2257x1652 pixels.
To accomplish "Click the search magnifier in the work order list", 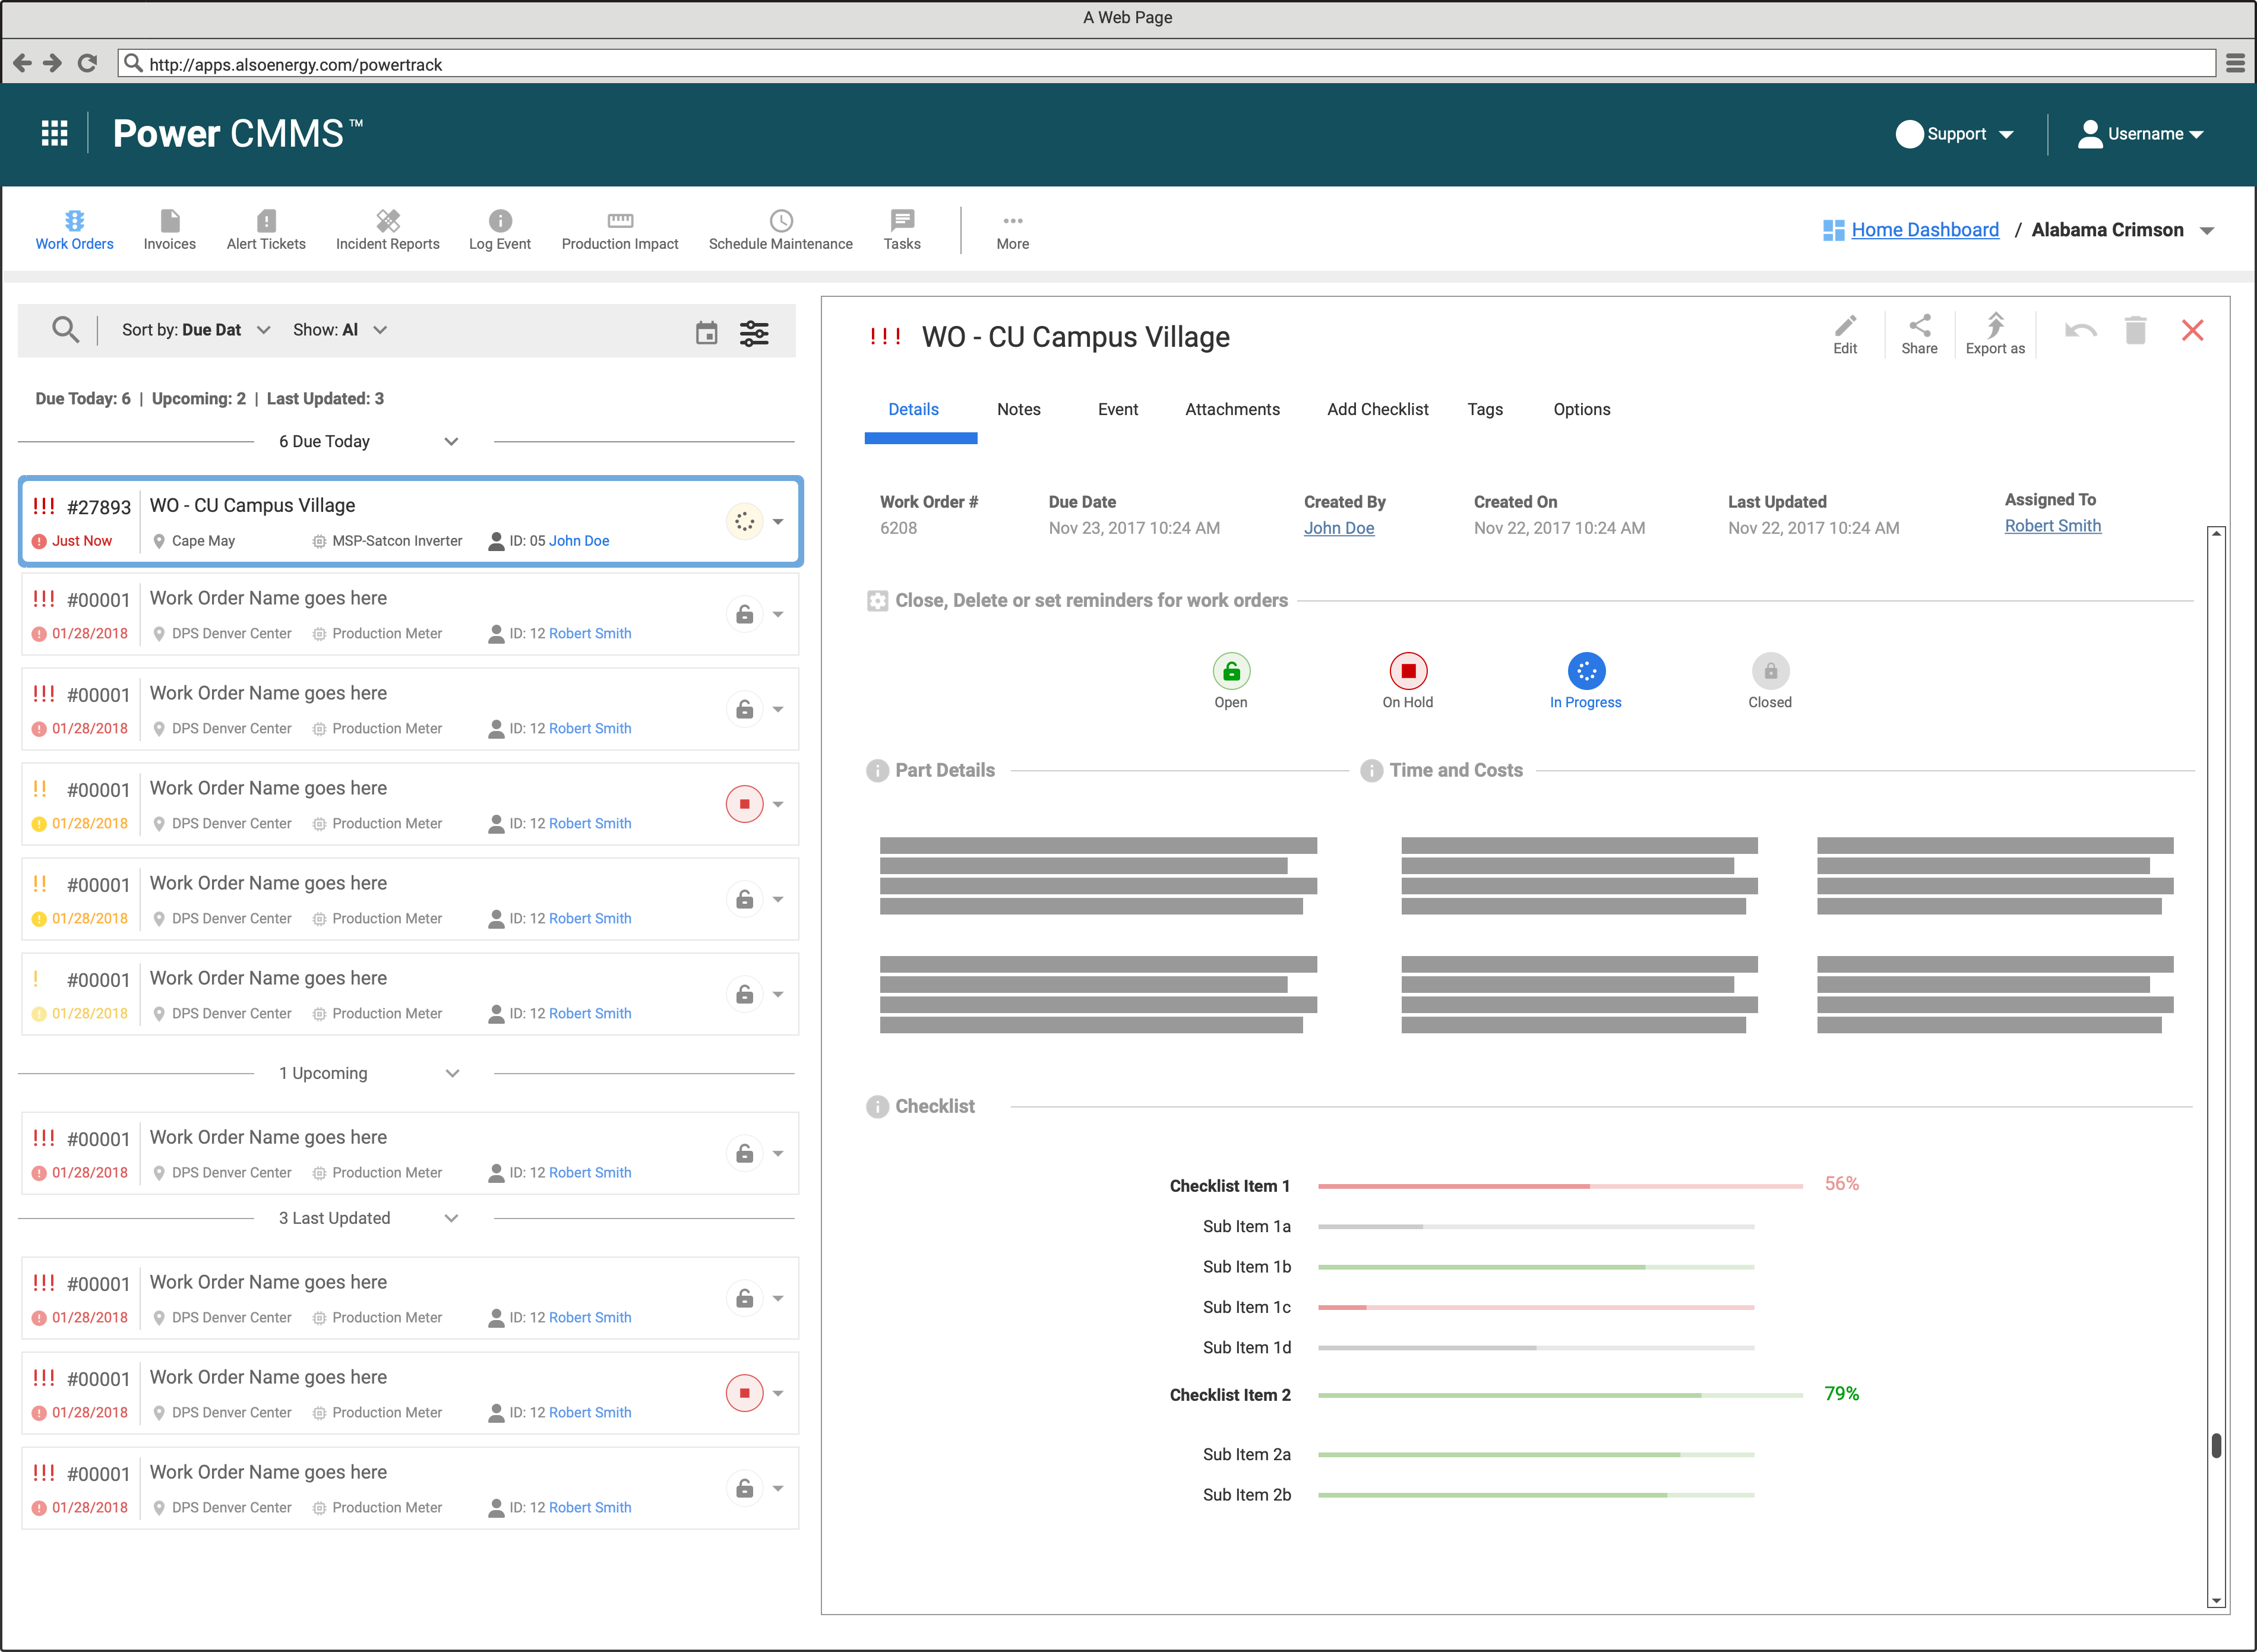I will click(65, 329).
